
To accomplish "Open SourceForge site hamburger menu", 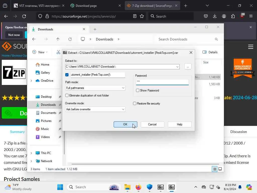I will 251,47.
